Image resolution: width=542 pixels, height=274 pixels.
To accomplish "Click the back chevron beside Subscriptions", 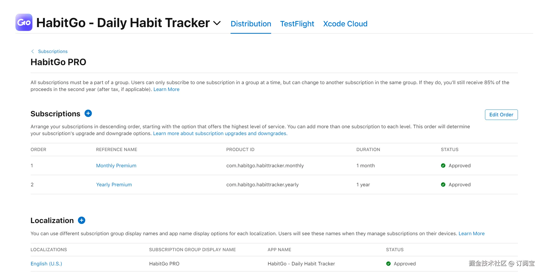I will (x=33, y=51).
